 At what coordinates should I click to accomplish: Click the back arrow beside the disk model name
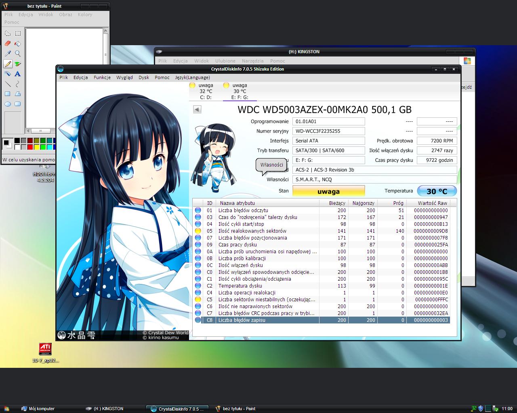pos(197,109)
